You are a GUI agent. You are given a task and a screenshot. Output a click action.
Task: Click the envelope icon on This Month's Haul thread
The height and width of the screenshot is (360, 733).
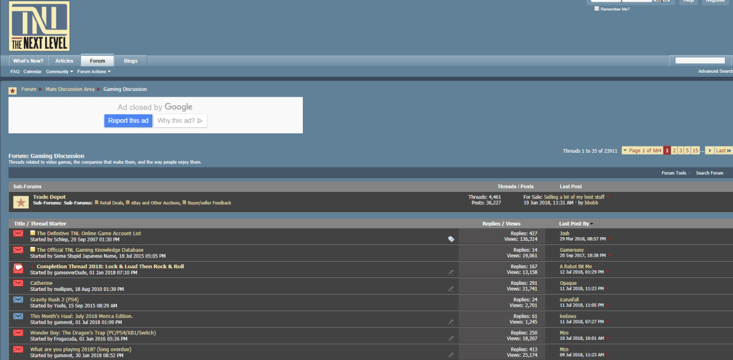pos(18,316)
